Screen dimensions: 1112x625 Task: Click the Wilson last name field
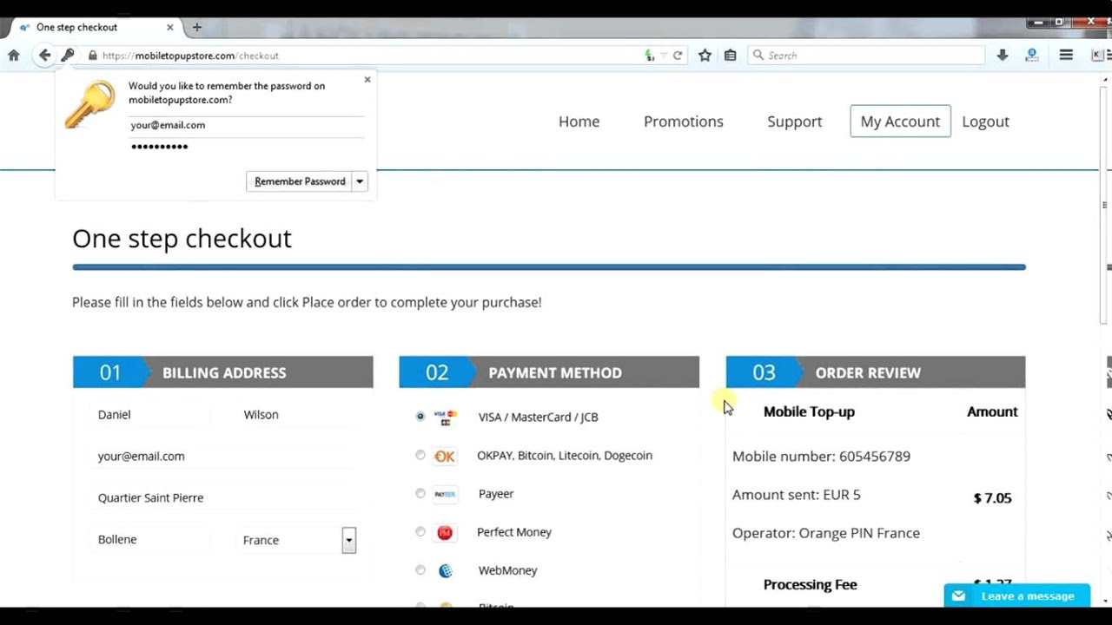tap(296, 415)
